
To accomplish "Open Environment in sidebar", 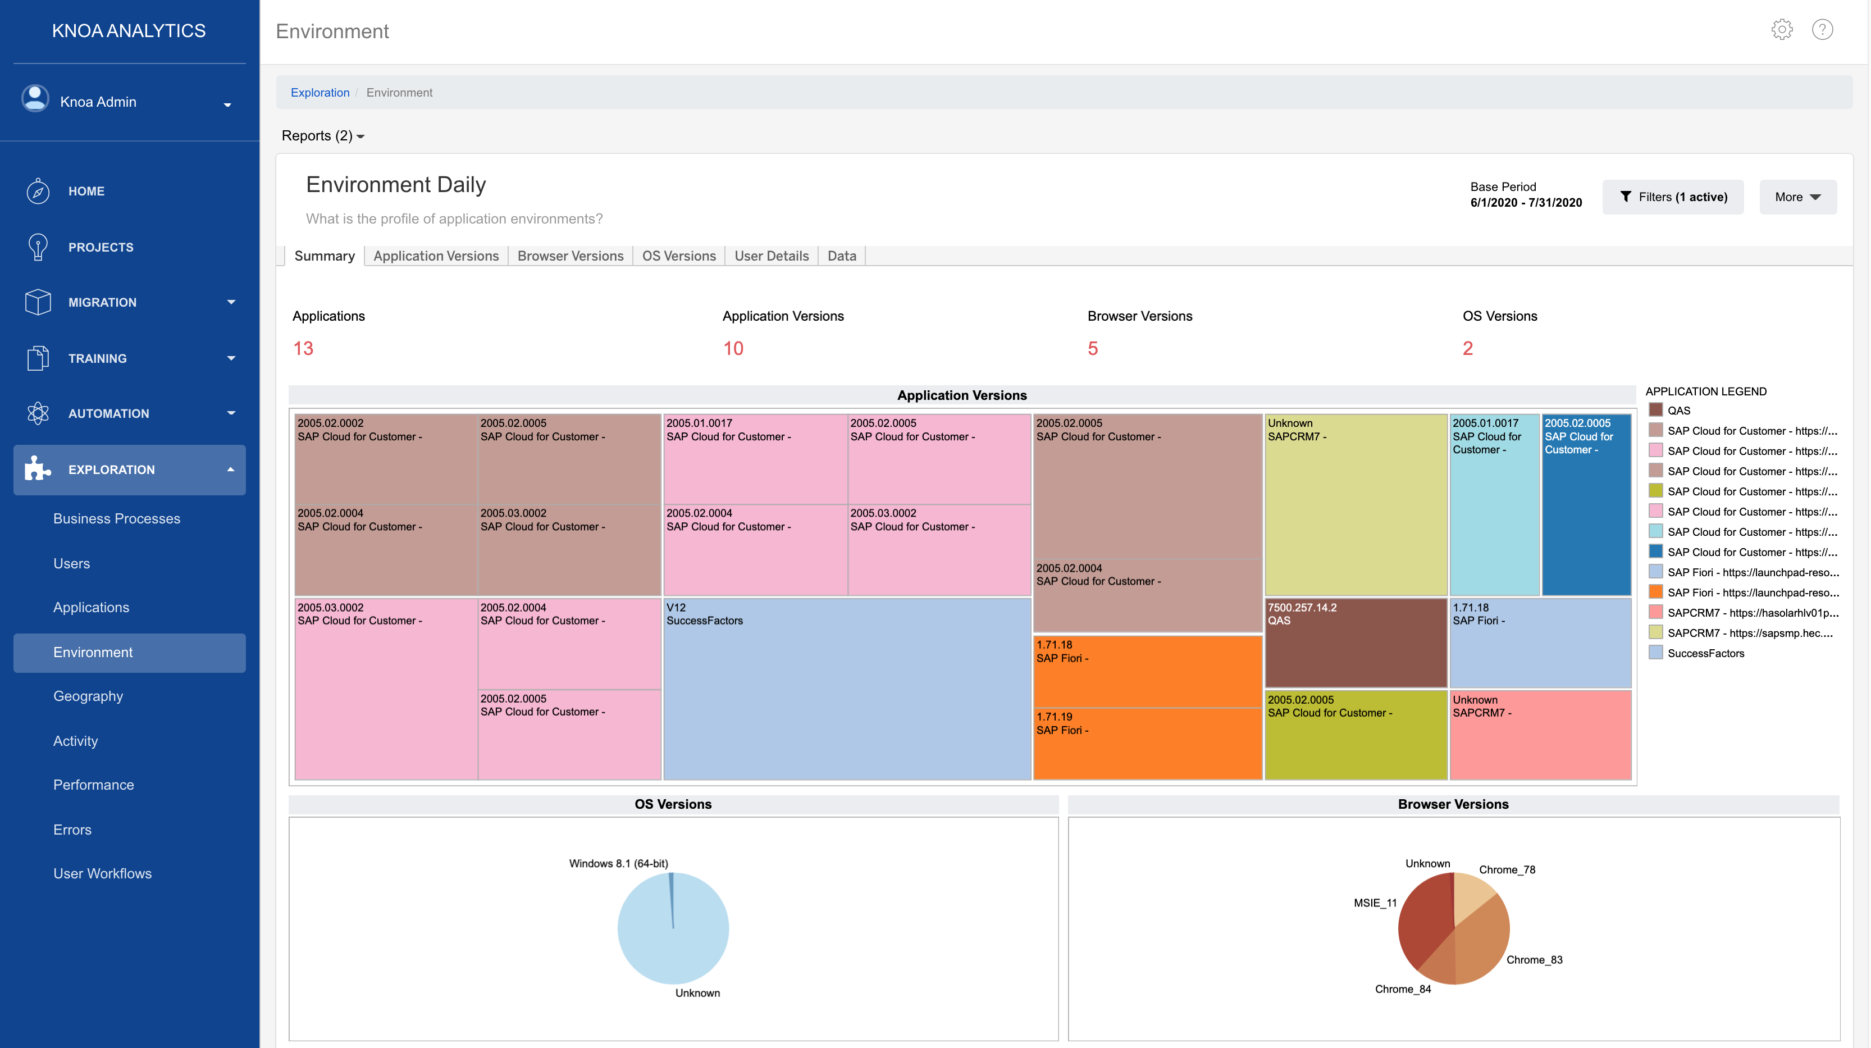I will point(129,652).
